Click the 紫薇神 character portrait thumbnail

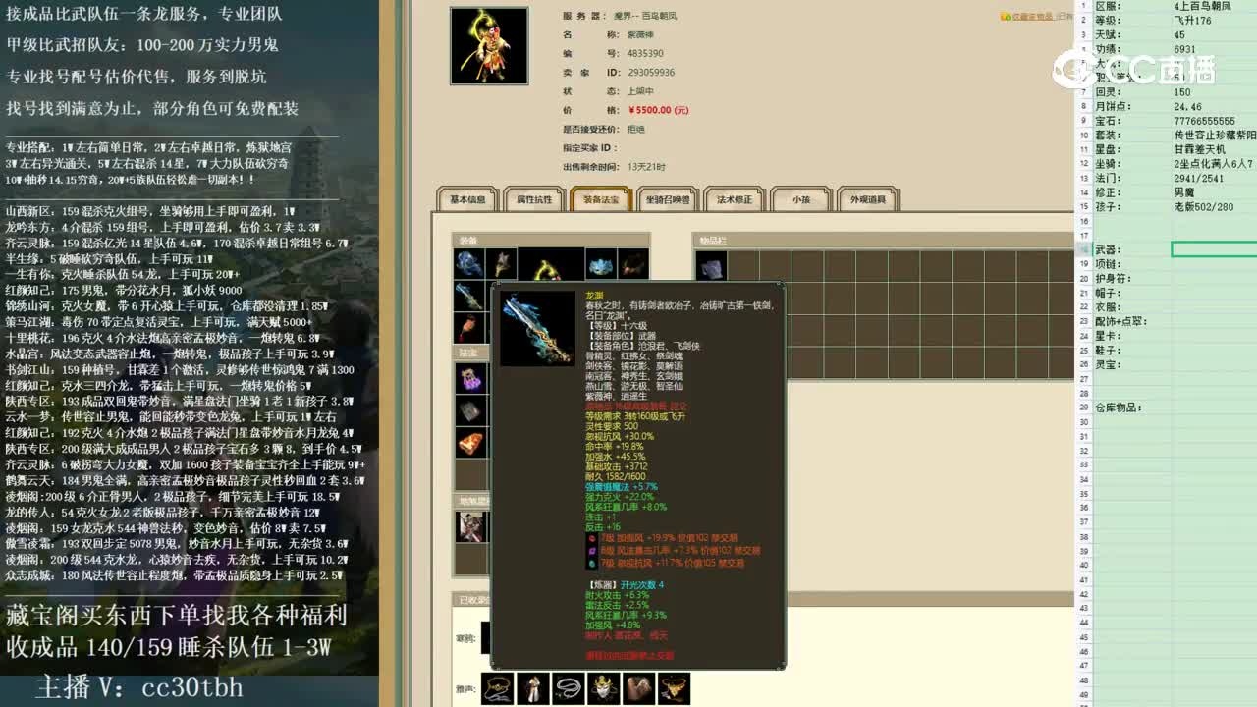[488, 45]
